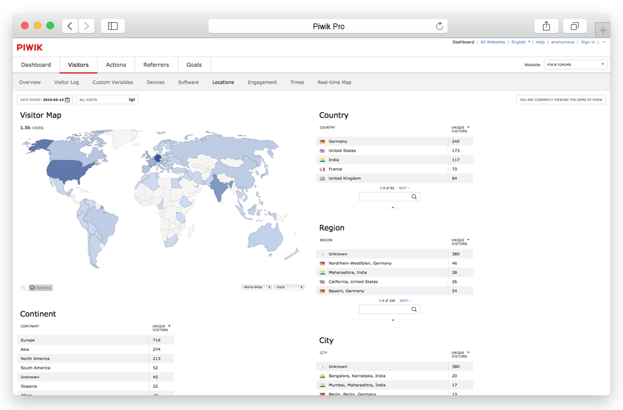The image size is (623, 410).
Task: Click the flag beside Mumbai, Maharashtra, India
Action: point(322,385)
